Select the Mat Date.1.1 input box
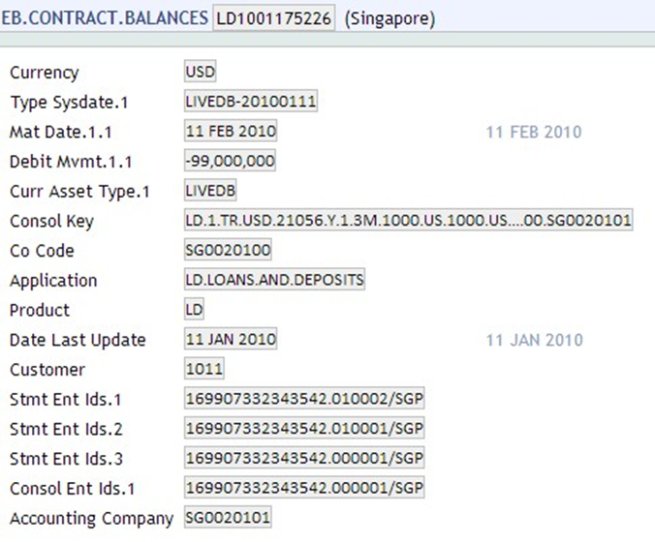Screen dimensions: 655x542 click(x=231, y=132)
